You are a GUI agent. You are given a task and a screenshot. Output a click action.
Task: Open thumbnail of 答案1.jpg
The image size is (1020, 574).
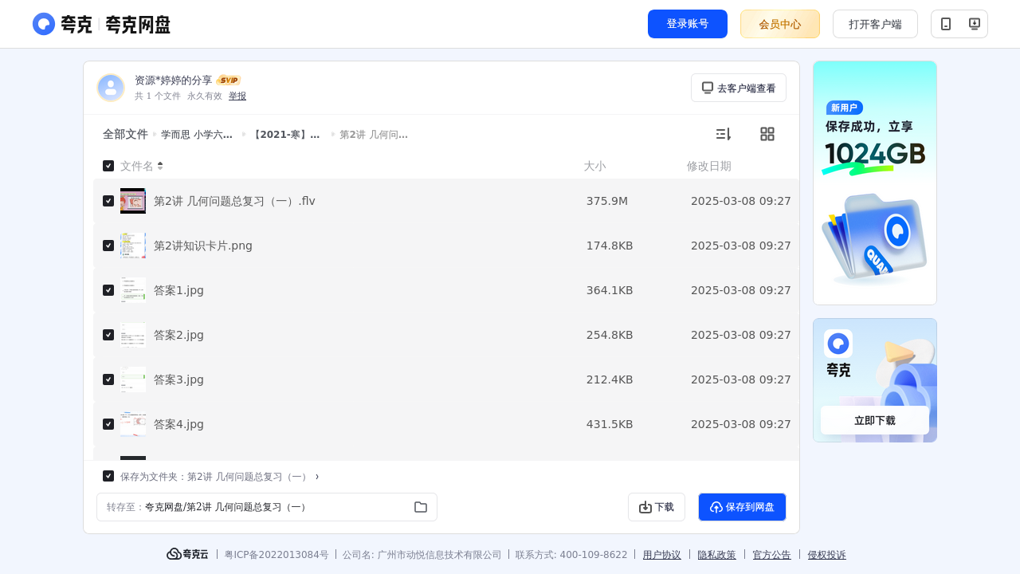133,290
